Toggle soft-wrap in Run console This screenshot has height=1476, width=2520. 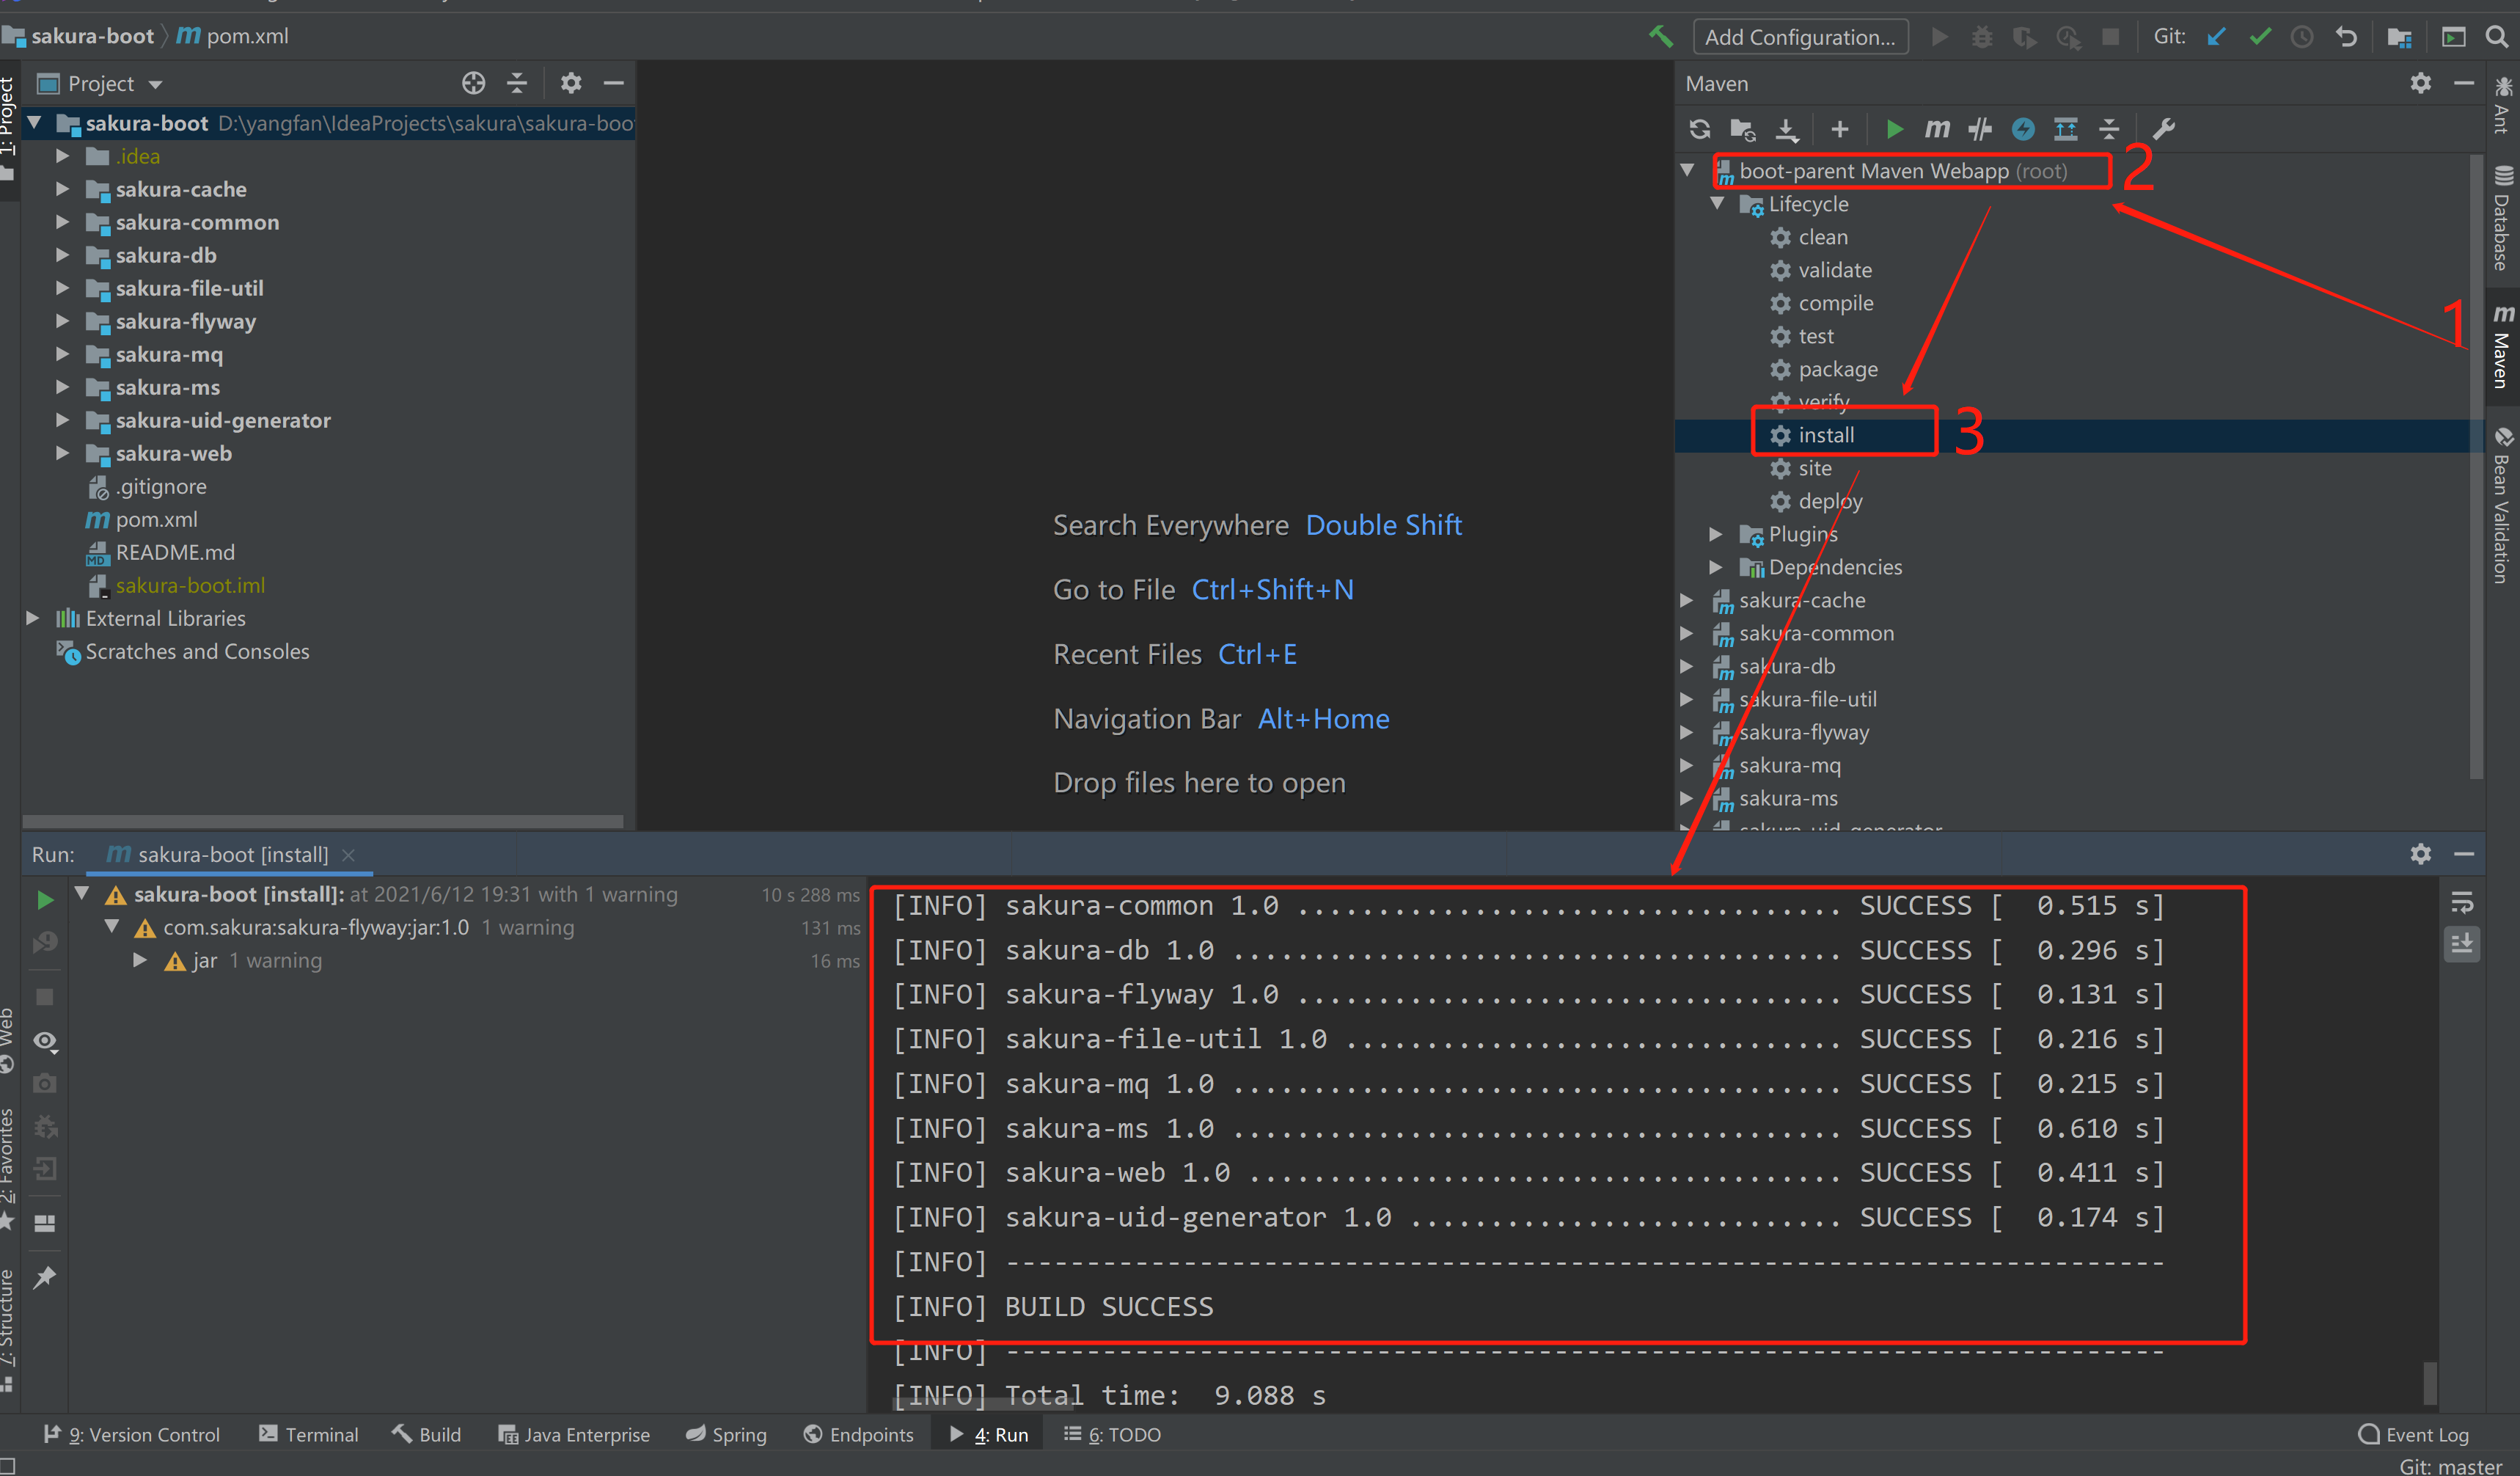[2462, 903]
